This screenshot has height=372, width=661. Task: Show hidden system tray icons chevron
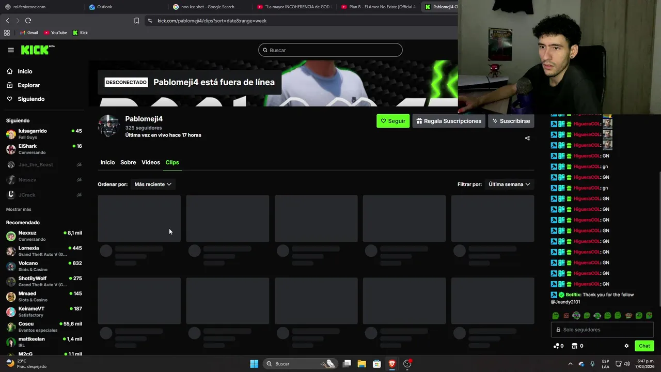click(x=570, y=364)
